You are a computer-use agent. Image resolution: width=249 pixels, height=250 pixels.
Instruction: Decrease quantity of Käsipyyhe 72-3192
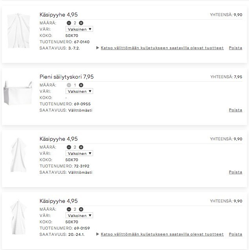point(69,147)
